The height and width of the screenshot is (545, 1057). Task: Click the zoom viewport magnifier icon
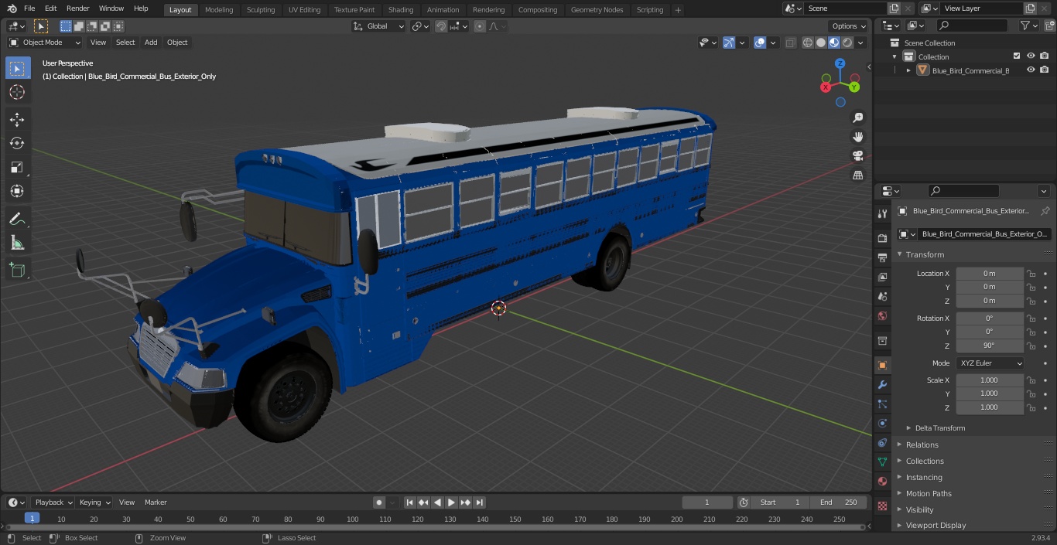[858, 118]
